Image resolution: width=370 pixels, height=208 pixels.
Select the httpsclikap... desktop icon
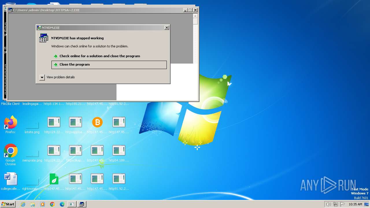pos(75,153)
